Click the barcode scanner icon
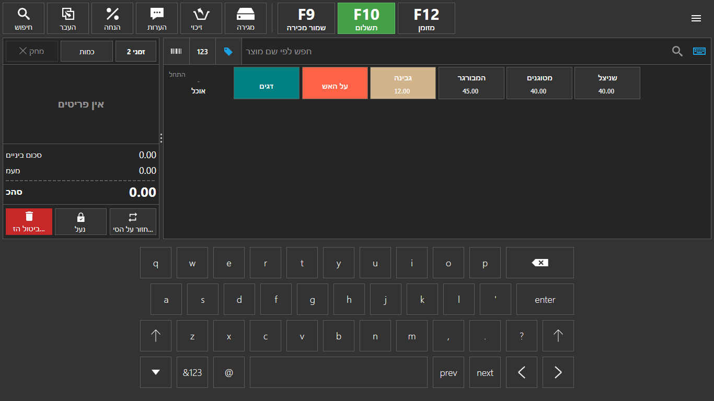 pyautogui.click(x=177, y=51)
